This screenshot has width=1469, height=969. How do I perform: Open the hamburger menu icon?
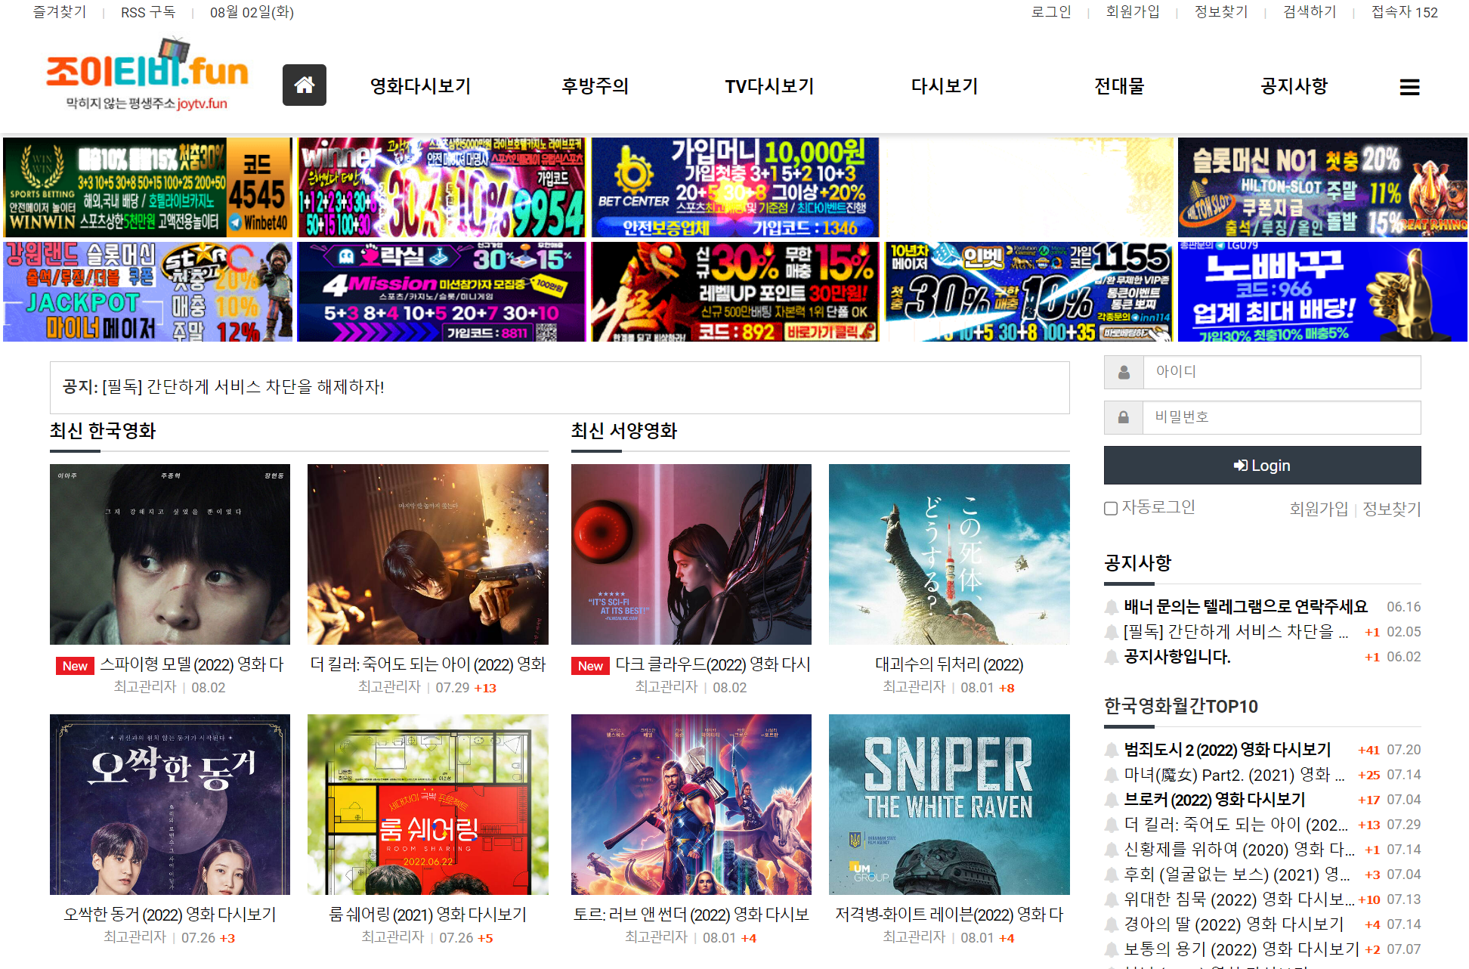point(1409,87)
